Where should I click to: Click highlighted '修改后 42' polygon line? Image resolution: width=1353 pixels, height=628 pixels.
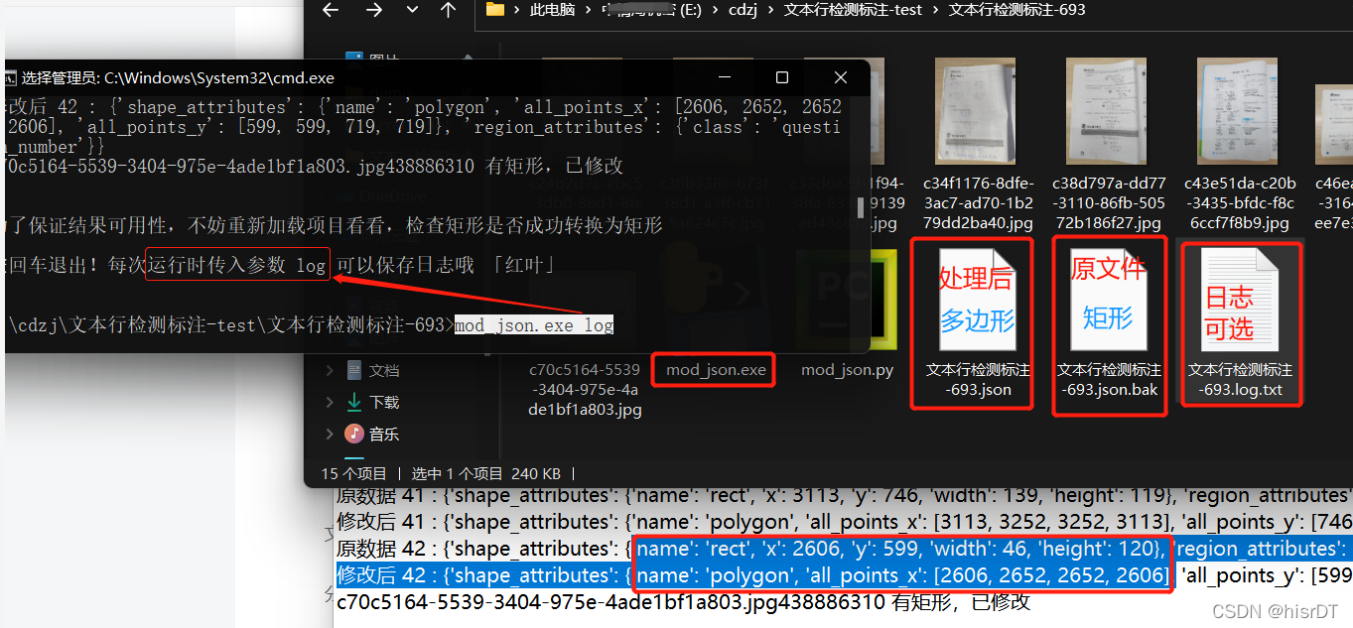click(x=843, y=575)
